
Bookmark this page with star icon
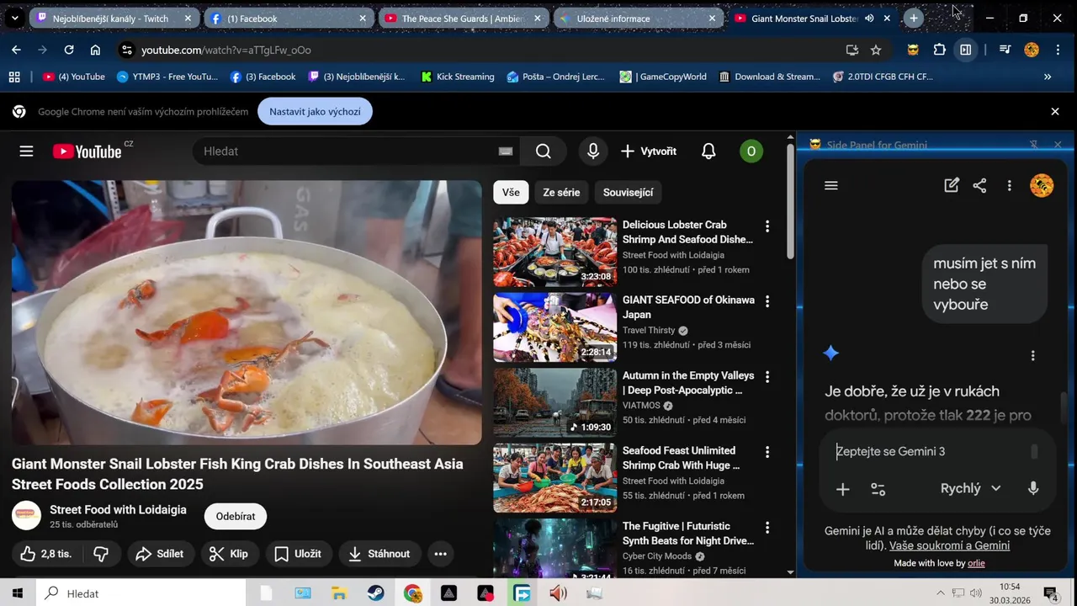(x=876, y=50)
